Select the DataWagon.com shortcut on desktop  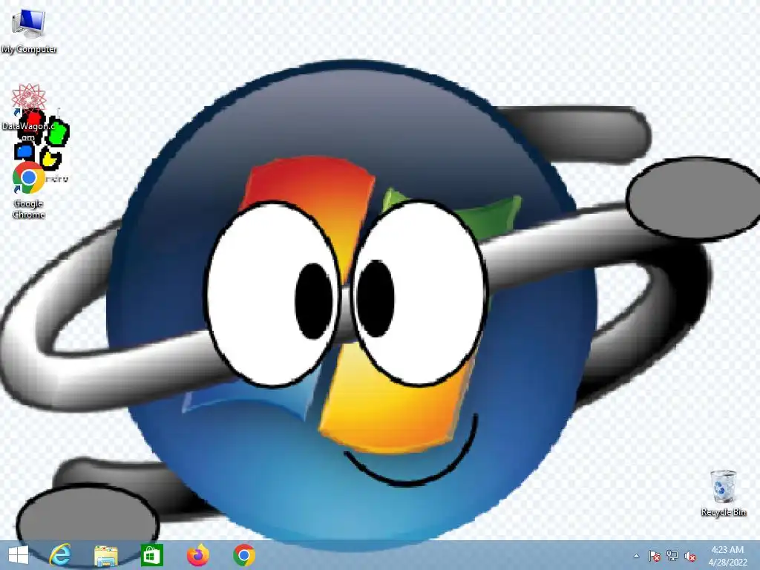tap(29, 113)
